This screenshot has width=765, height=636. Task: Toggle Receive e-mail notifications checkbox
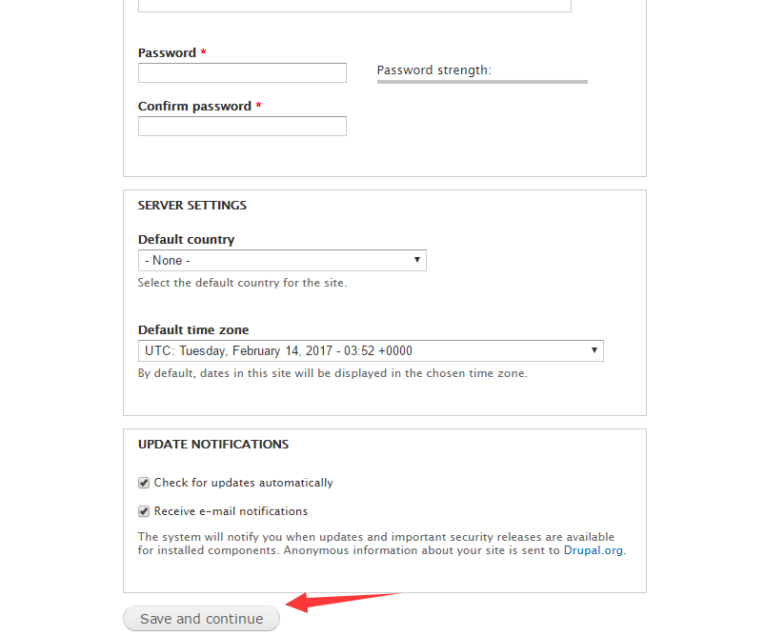click(144, 511)
